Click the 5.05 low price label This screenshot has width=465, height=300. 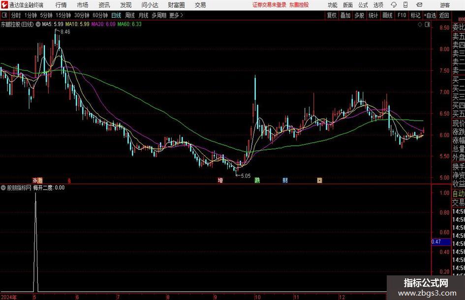(x=246, y=176)
